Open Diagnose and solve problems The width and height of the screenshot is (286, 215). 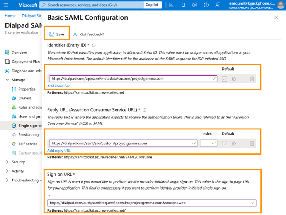coord(27,71)
